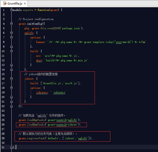Collapse the module.exports function at line 1

(x=12, y=10)
